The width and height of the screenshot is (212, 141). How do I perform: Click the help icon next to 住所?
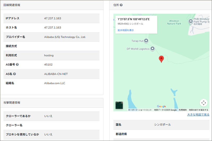[x=121, y=5]
